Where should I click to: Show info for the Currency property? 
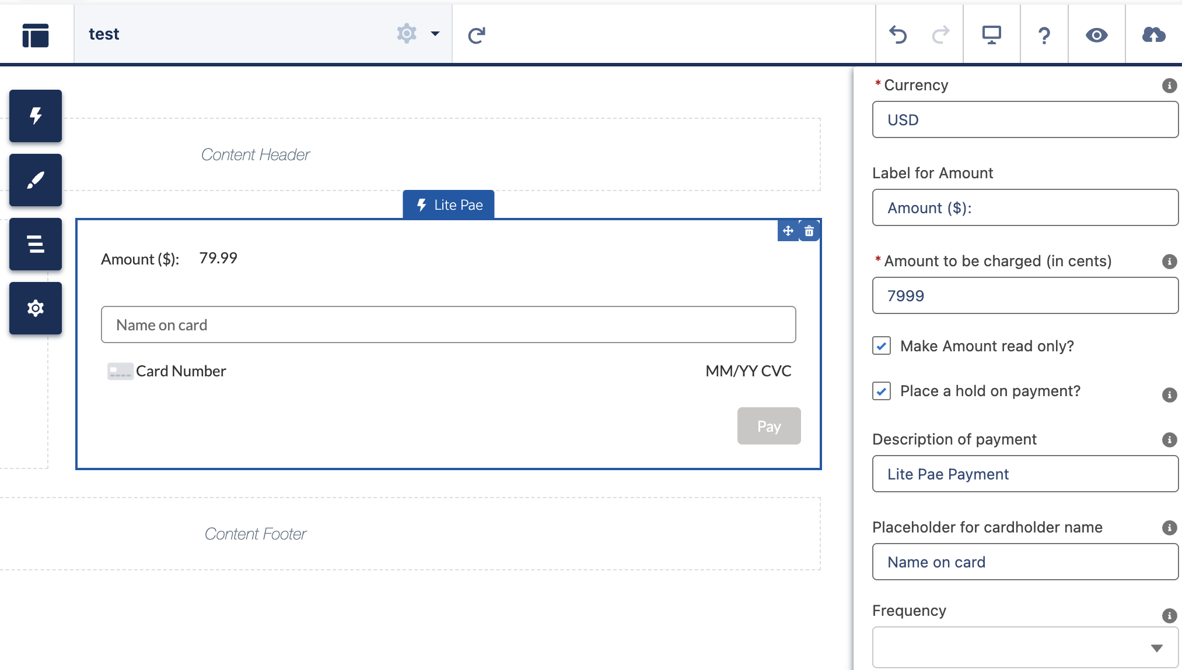[x=1169, y=86]
